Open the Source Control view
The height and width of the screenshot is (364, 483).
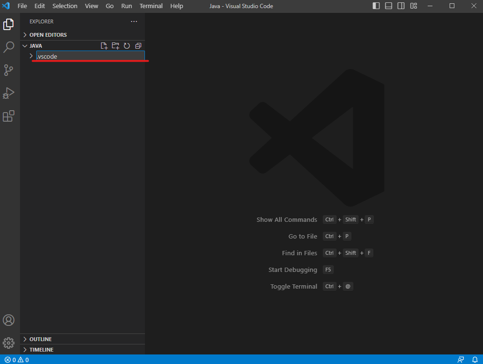point(9,70)
